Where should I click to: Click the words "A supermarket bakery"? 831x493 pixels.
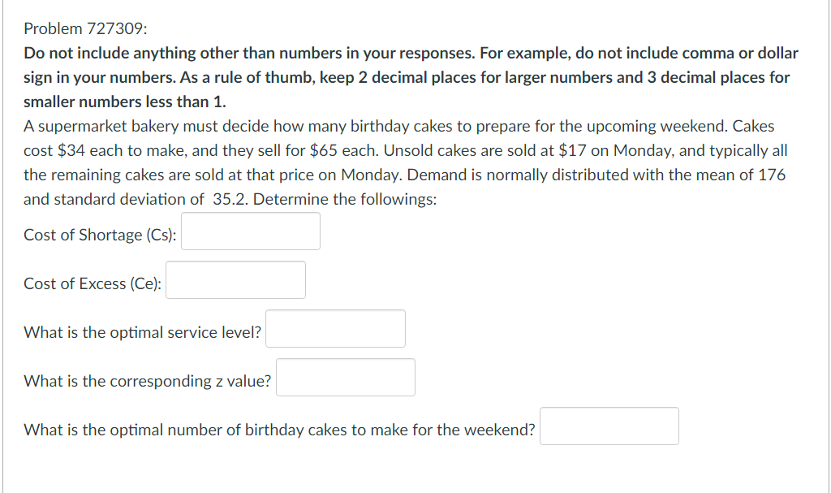[91, 127]
